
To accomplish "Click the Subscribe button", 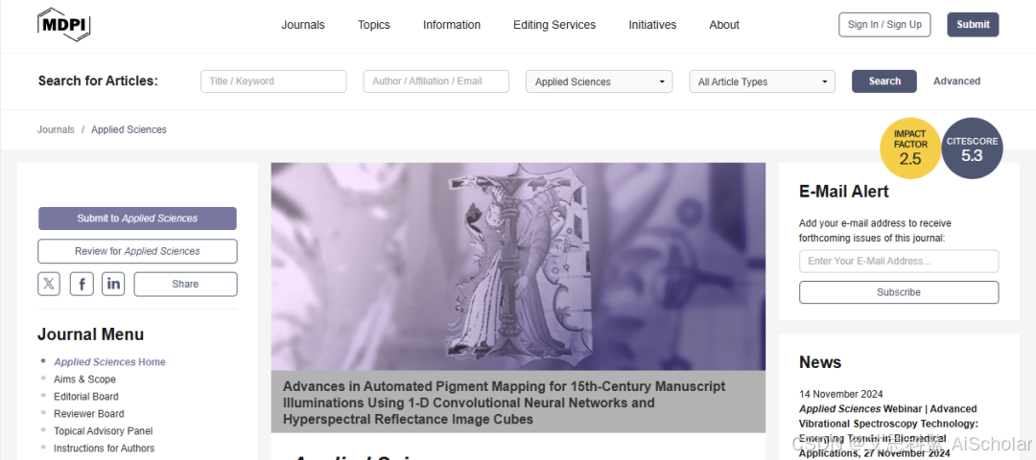I will pos(899,292).
